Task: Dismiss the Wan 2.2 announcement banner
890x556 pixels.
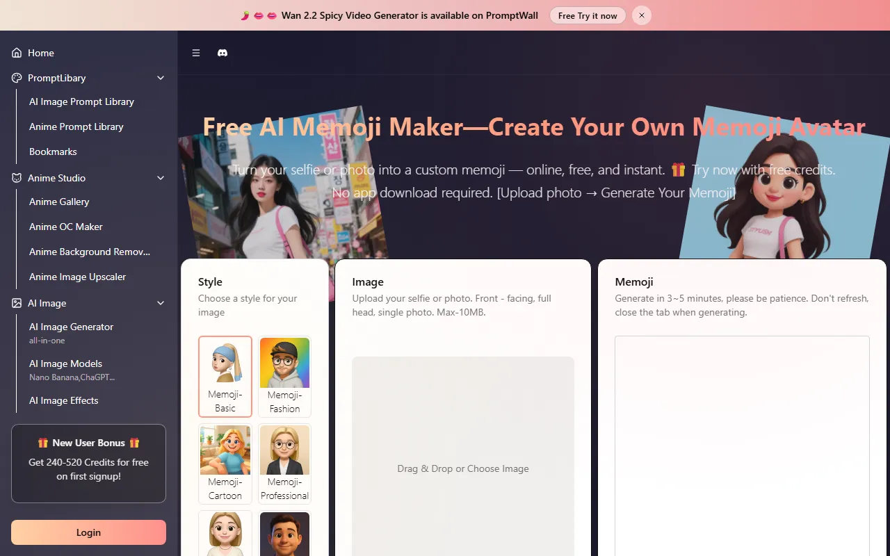Action: (x=642, y=15)
